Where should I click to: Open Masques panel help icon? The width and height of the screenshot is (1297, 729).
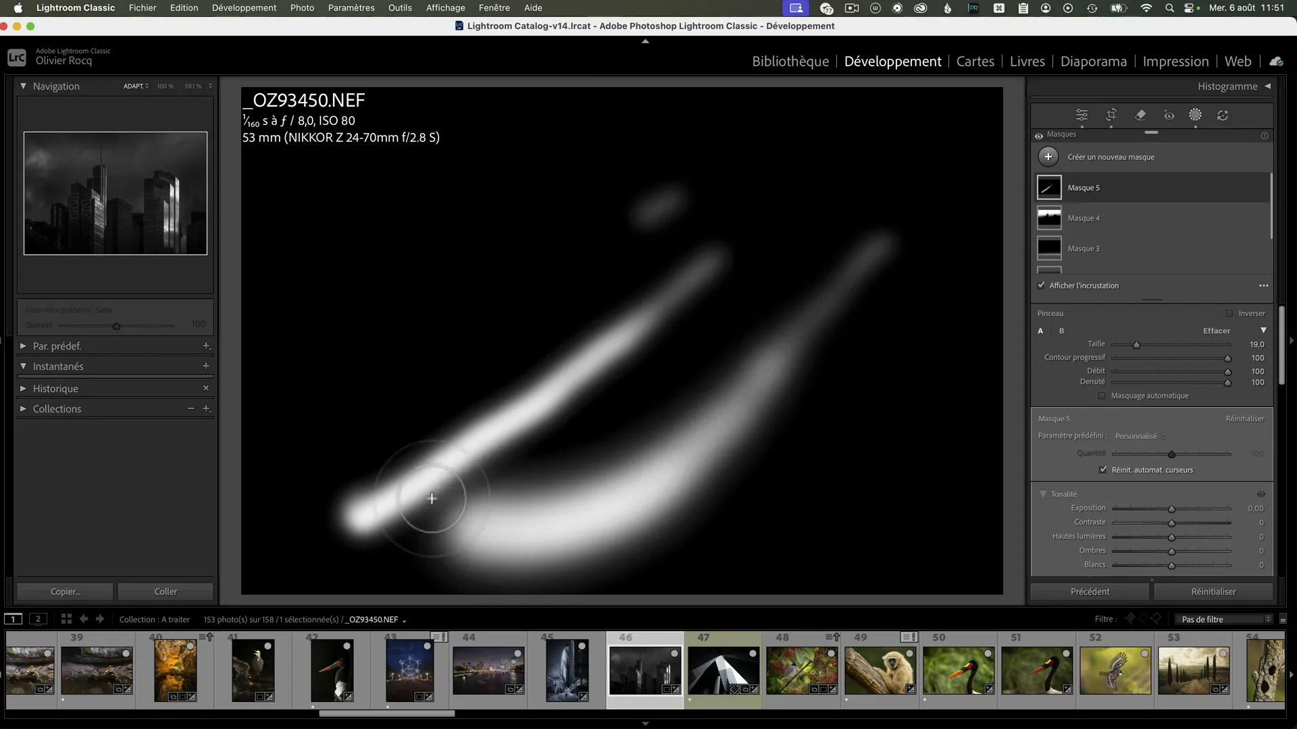click(x=1265, y=136)
